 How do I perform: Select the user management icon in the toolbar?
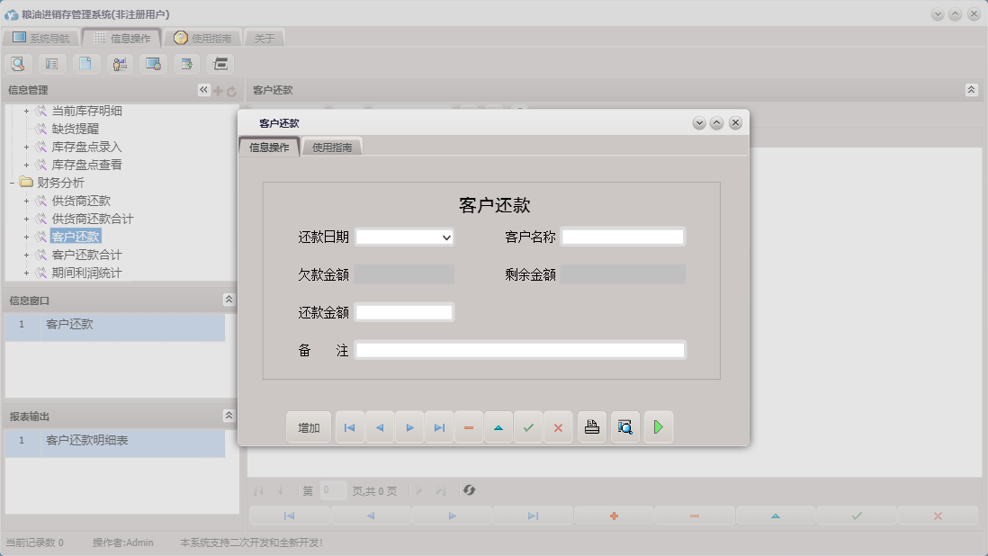click(x=120, y=63)
